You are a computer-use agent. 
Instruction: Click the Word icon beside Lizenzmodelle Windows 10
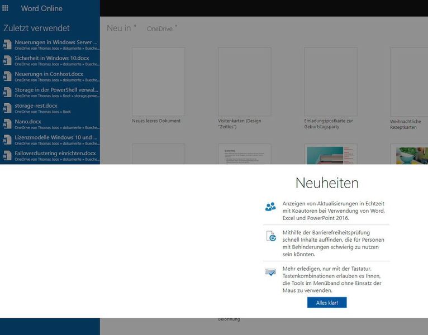tap(7, 140)
